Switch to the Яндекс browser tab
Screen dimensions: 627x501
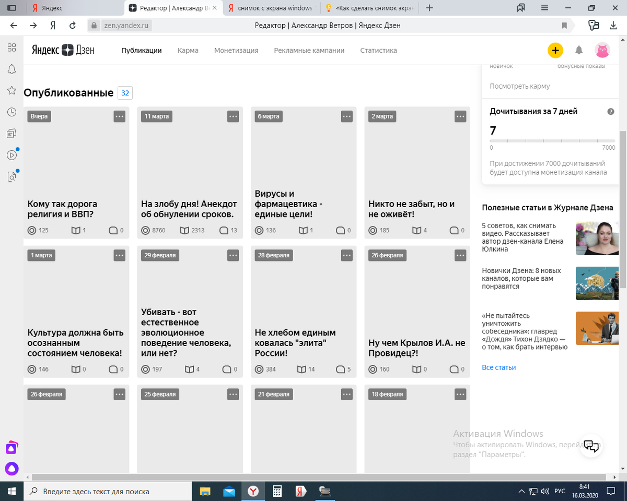pos(75,8)
